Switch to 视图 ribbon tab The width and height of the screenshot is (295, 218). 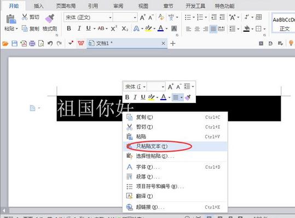[143, 6]
